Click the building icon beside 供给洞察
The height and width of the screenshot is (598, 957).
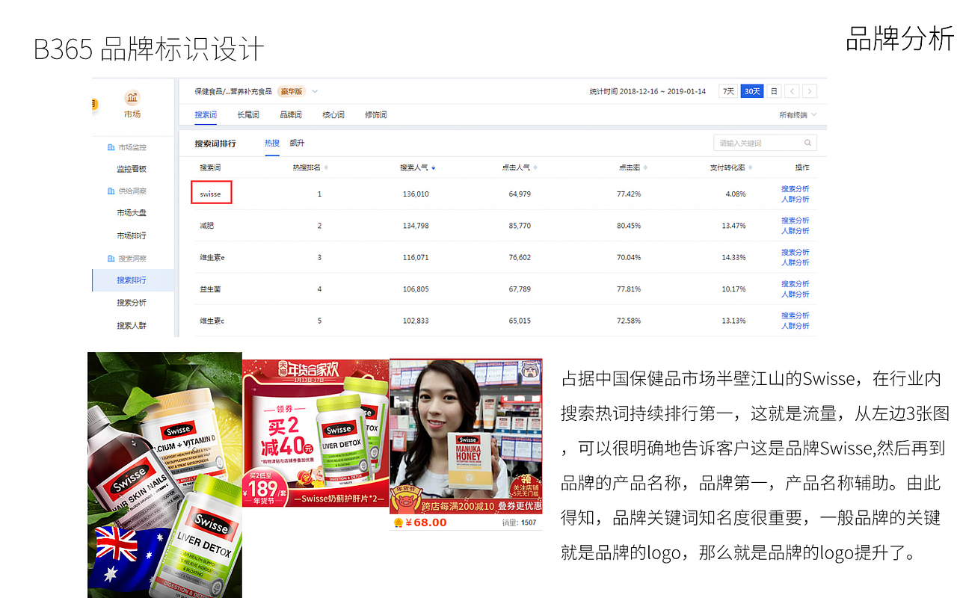pos(111,191)
